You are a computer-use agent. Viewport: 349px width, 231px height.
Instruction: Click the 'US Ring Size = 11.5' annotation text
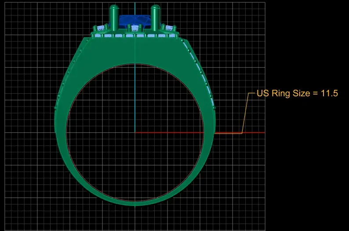[297, 93]
